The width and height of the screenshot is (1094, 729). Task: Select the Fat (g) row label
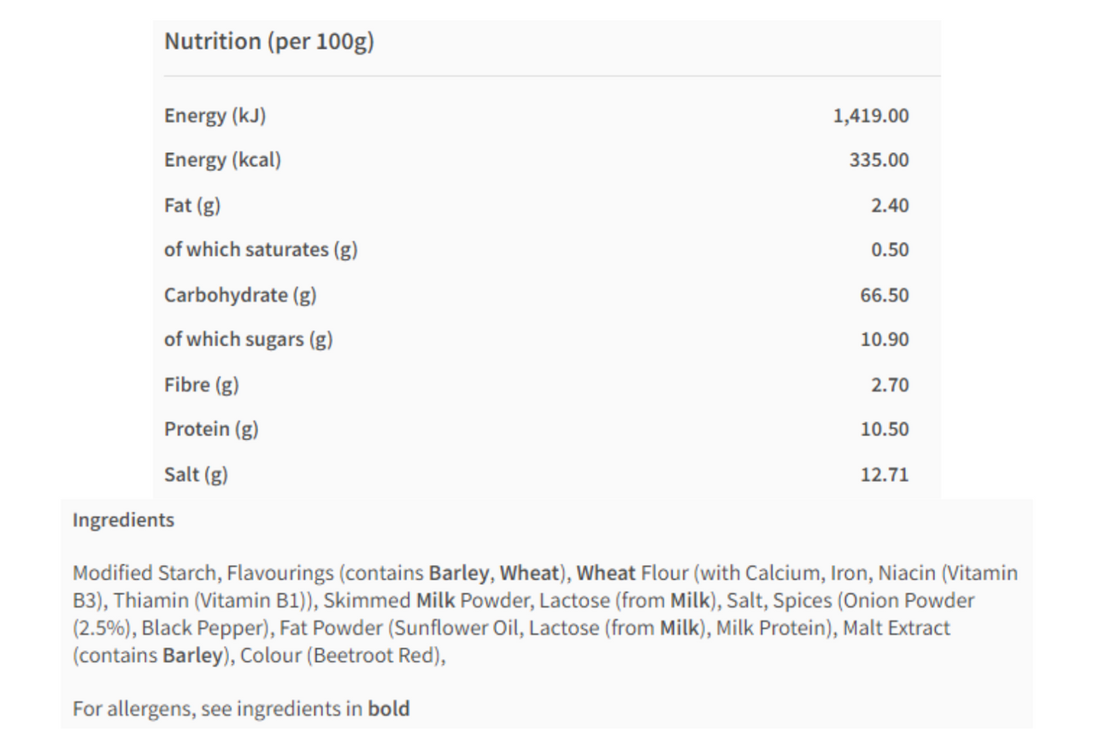pos(192,205)
